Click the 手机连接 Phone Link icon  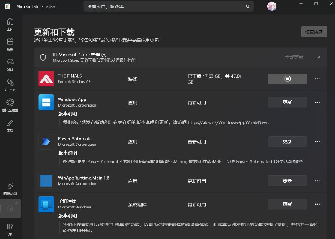46,204
